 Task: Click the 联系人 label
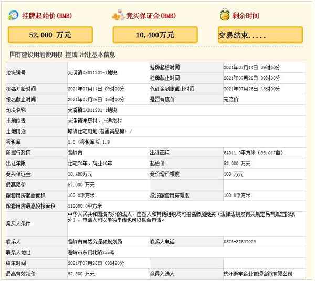(13, 242)
